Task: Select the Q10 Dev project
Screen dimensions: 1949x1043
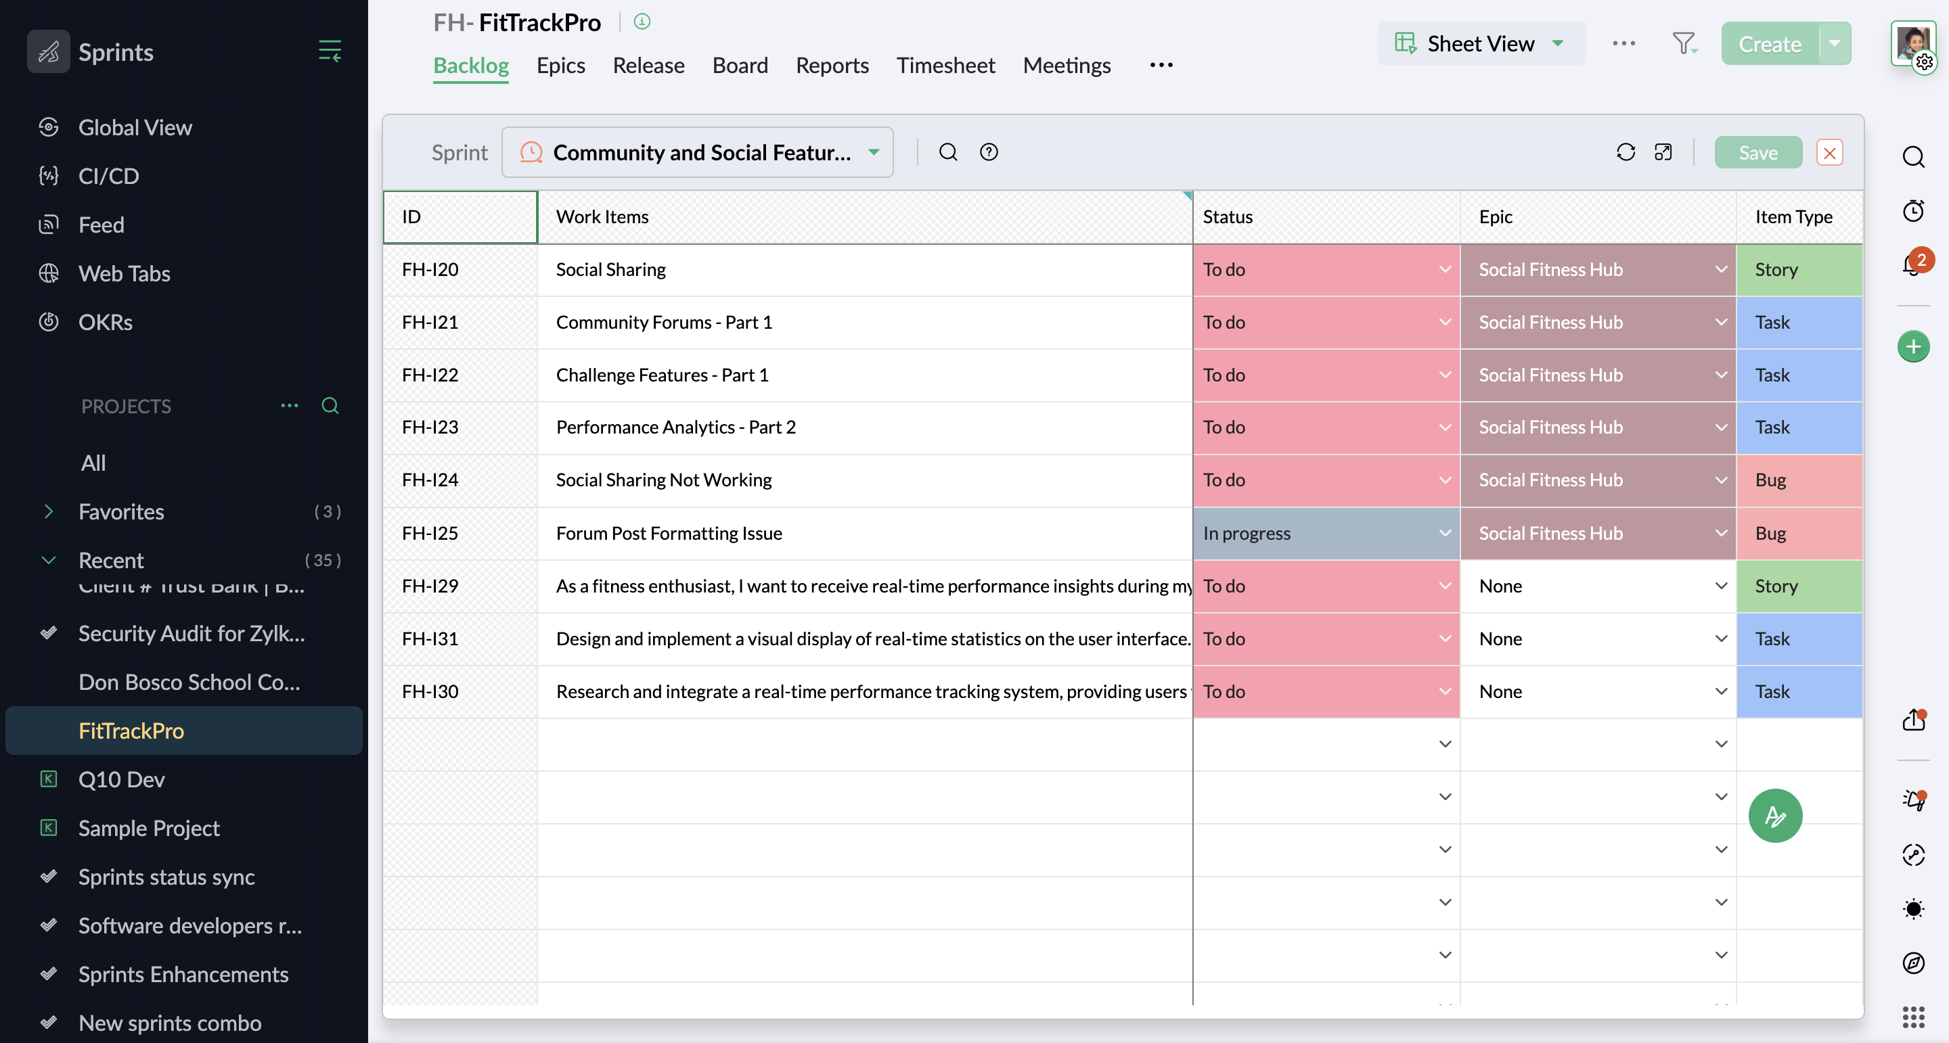Action: pos(121,779)
